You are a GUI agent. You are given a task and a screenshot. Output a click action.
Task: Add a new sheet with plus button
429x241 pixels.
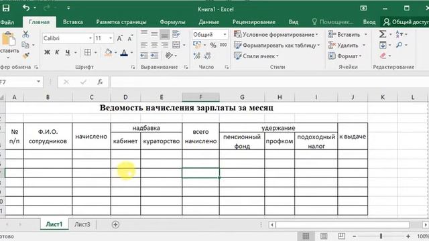pyautogui.click(x=115, y=225)
